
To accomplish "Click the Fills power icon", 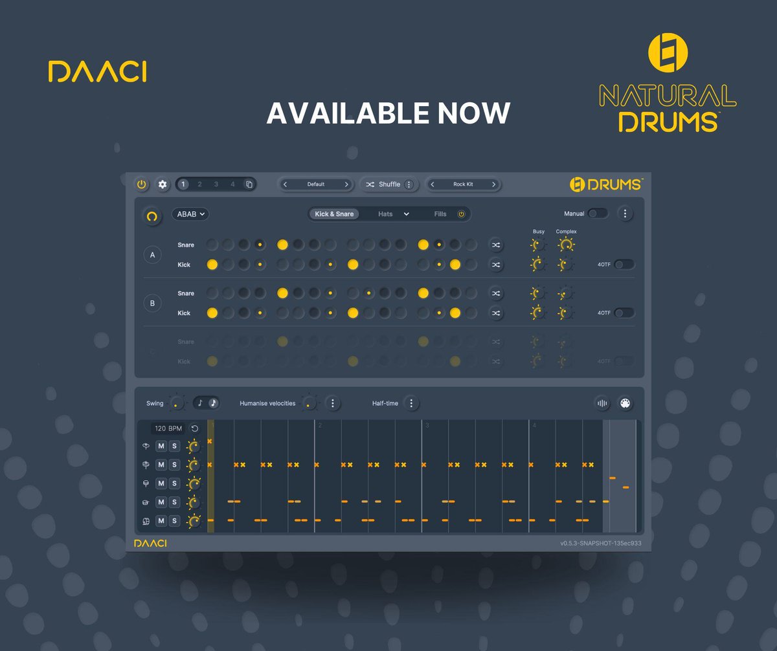I will pyautogui.click(x=461, y=214).
